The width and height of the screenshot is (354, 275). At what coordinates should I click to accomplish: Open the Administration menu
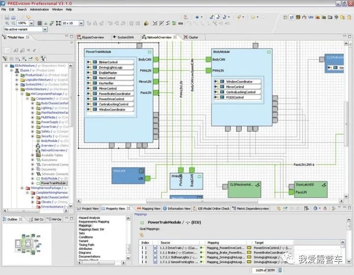pyautogui.click(x=39, y=9)
